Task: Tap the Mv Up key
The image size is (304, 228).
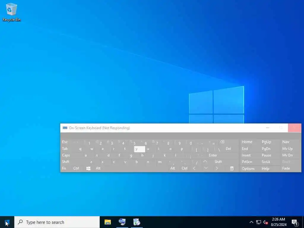Action: [x=287, y=149]
